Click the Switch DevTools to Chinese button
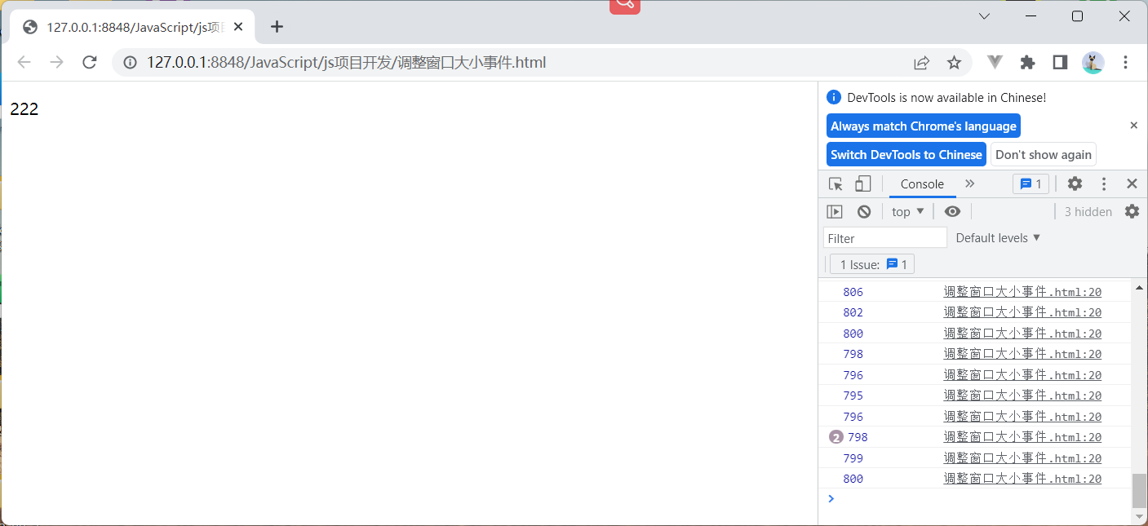The width and height of the screenshot is (1148, 526). pyautogui.click(x=906, y=153)
